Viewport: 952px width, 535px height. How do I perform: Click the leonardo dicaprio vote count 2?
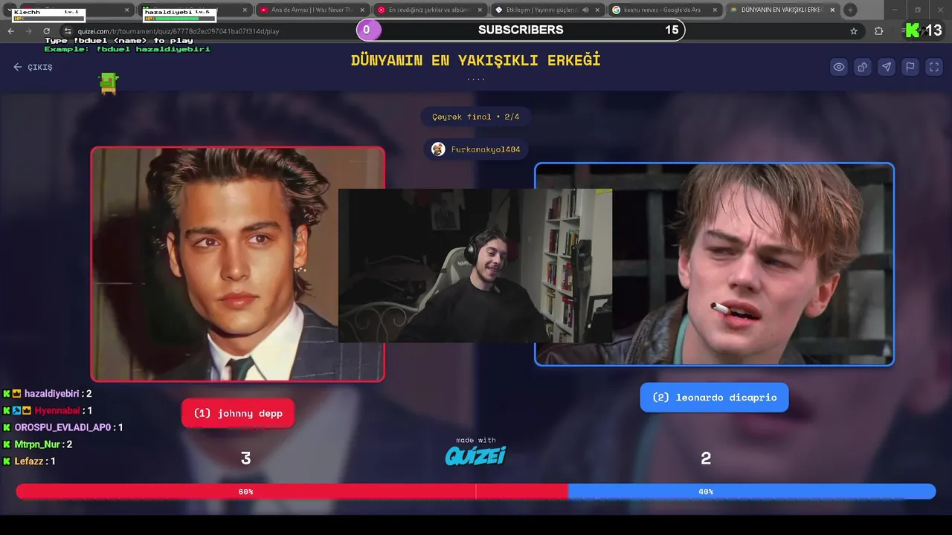tap(706, 459)
